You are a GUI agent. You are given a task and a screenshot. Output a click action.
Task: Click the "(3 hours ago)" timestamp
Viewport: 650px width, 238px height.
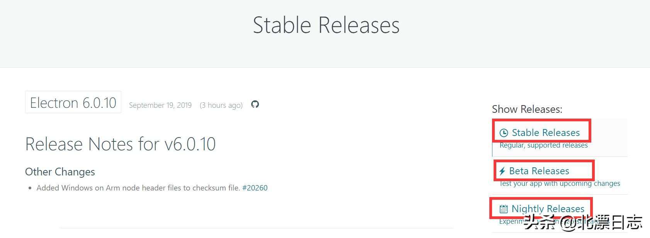[x=221, y=105]
